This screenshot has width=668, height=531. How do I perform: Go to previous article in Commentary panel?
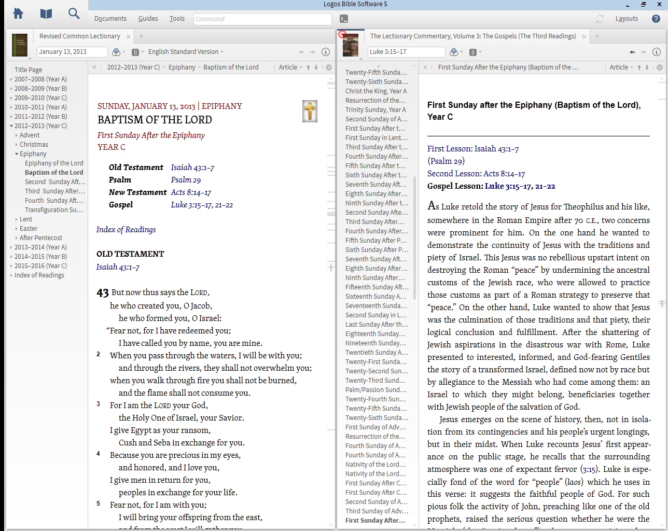639,67
